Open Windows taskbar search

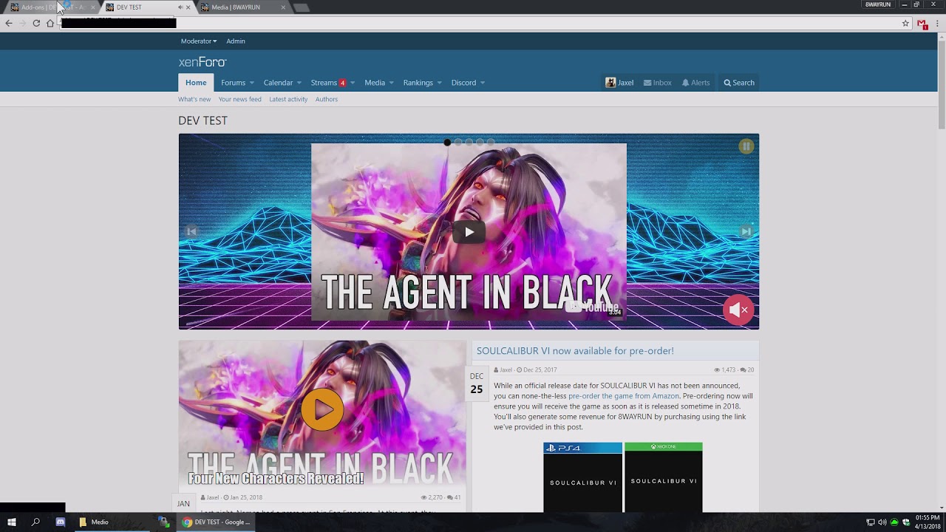(35, 522)
